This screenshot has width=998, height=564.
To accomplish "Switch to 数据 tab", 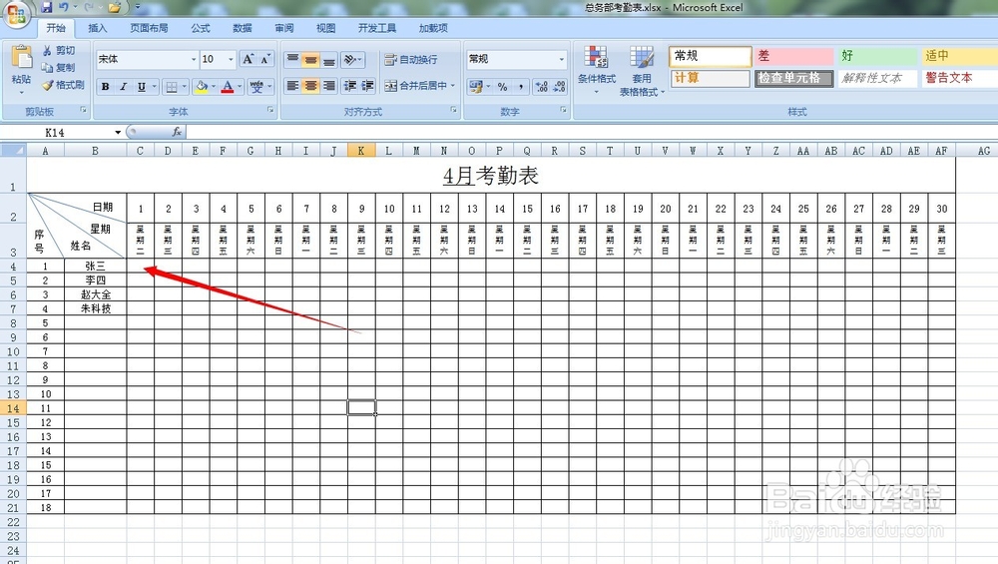I will (243, 28).
